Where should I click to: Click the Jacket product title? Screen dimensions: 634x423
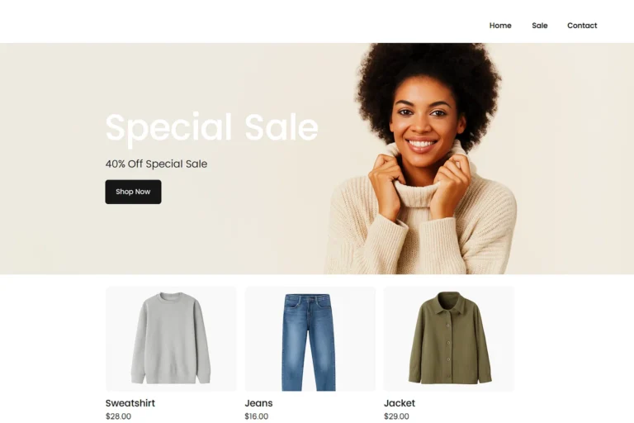tap(399, 403)
